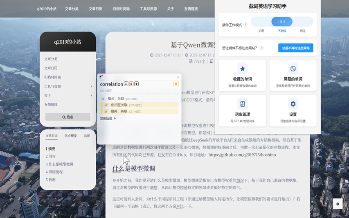
Task: Open 工具与资源 in the top navigation
Action: click(148, 9)
